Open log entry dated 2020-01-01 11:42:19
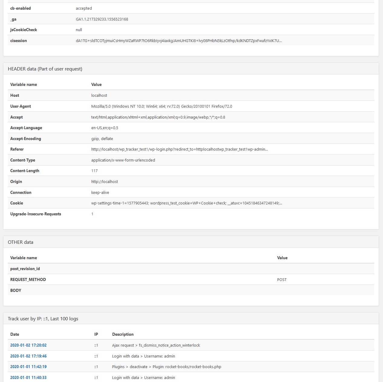383x382 pixels. click(28, 367)
